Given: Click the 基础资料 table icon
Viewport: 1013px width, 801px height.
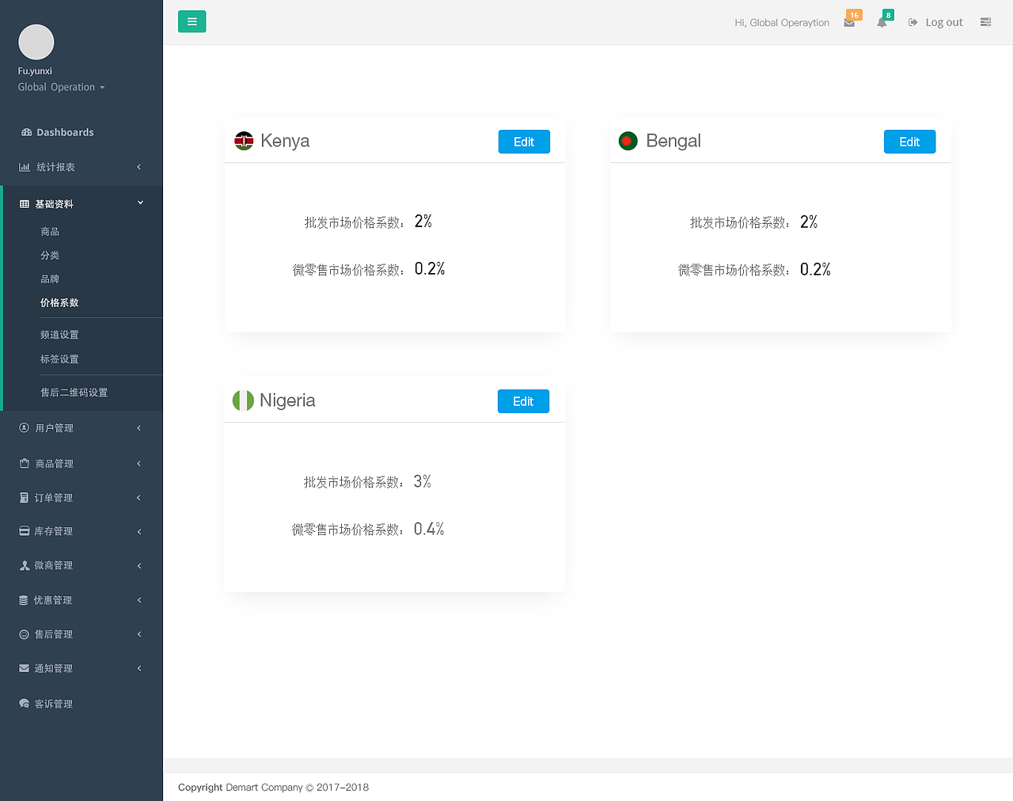Looking at the screenshot, I should pos(25,204).
